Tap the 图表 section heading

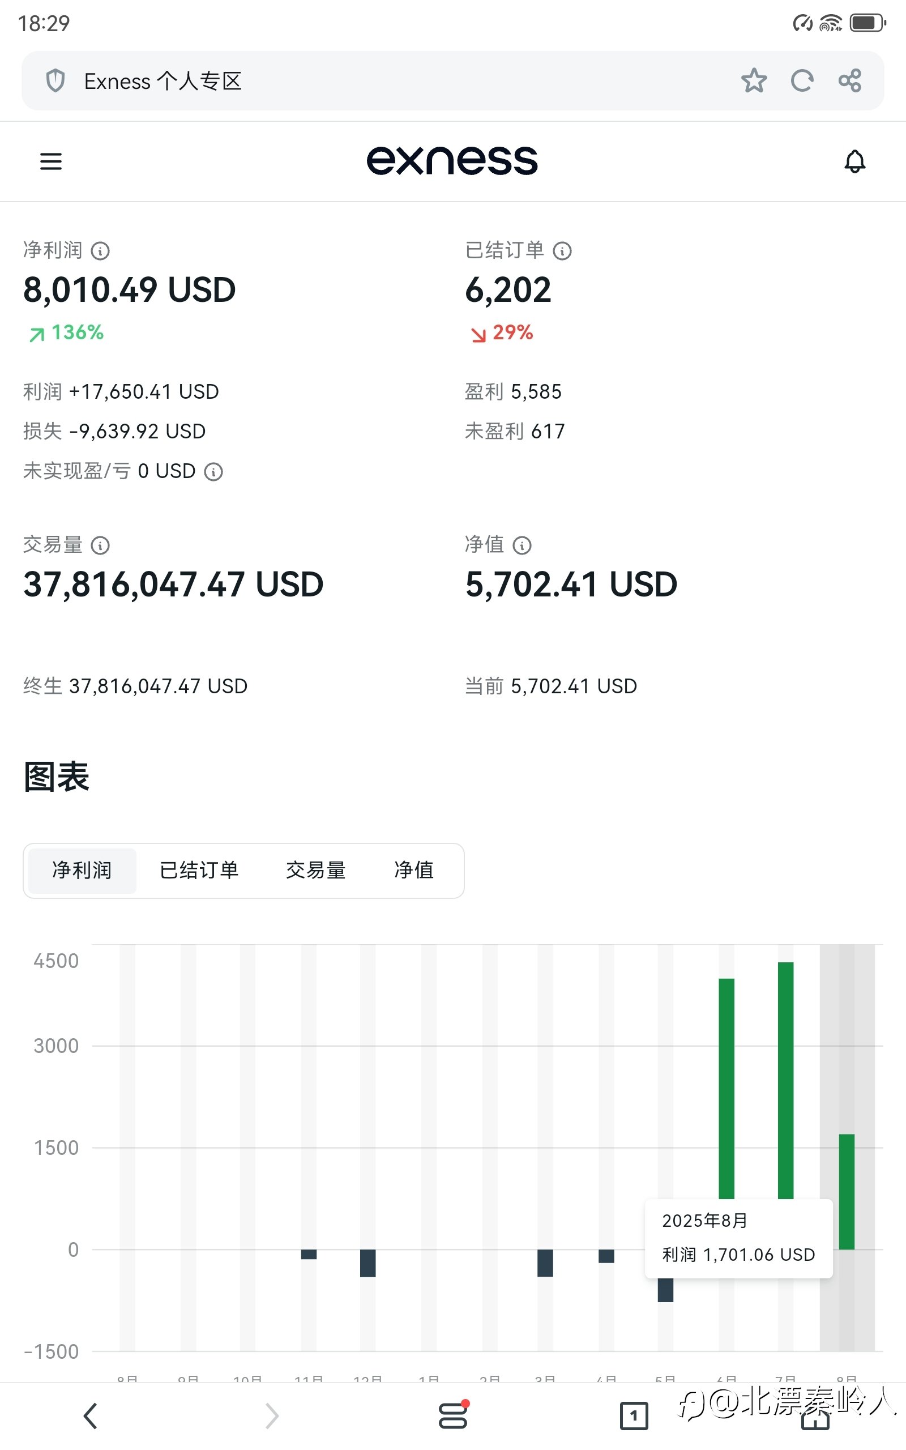[56, 777]
